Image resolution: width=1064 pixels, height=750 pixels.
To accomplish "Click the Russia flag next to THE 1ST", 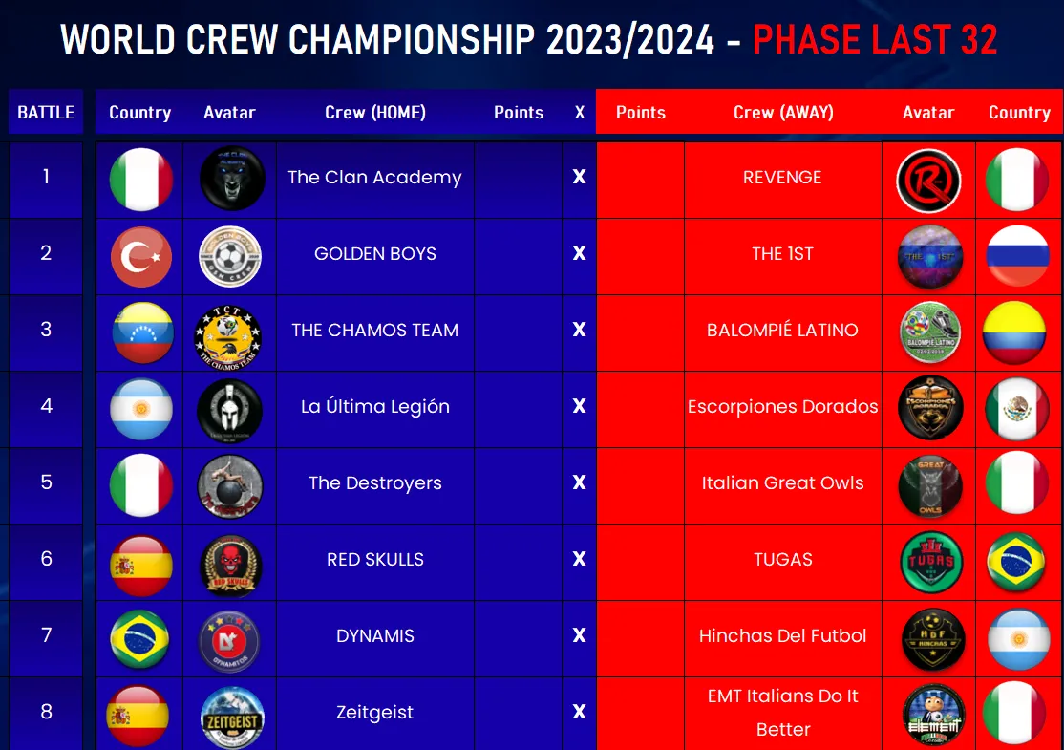I will (x=1017, y=255).
